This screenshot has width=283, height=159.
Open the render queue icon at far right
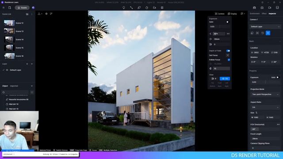click(x=277, y=8)
